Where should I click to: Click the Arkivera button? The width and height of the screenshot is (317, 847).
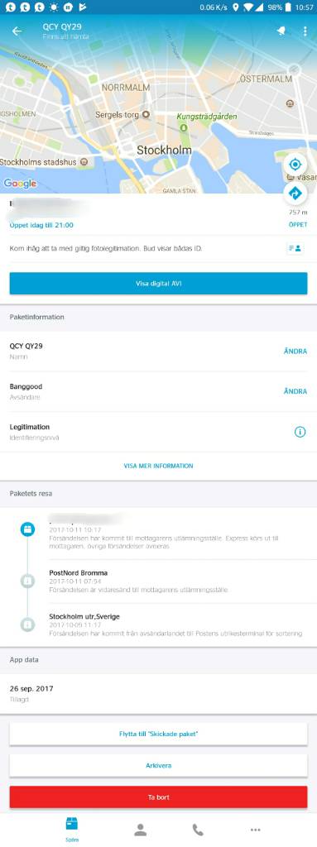[x=159, y=765]
